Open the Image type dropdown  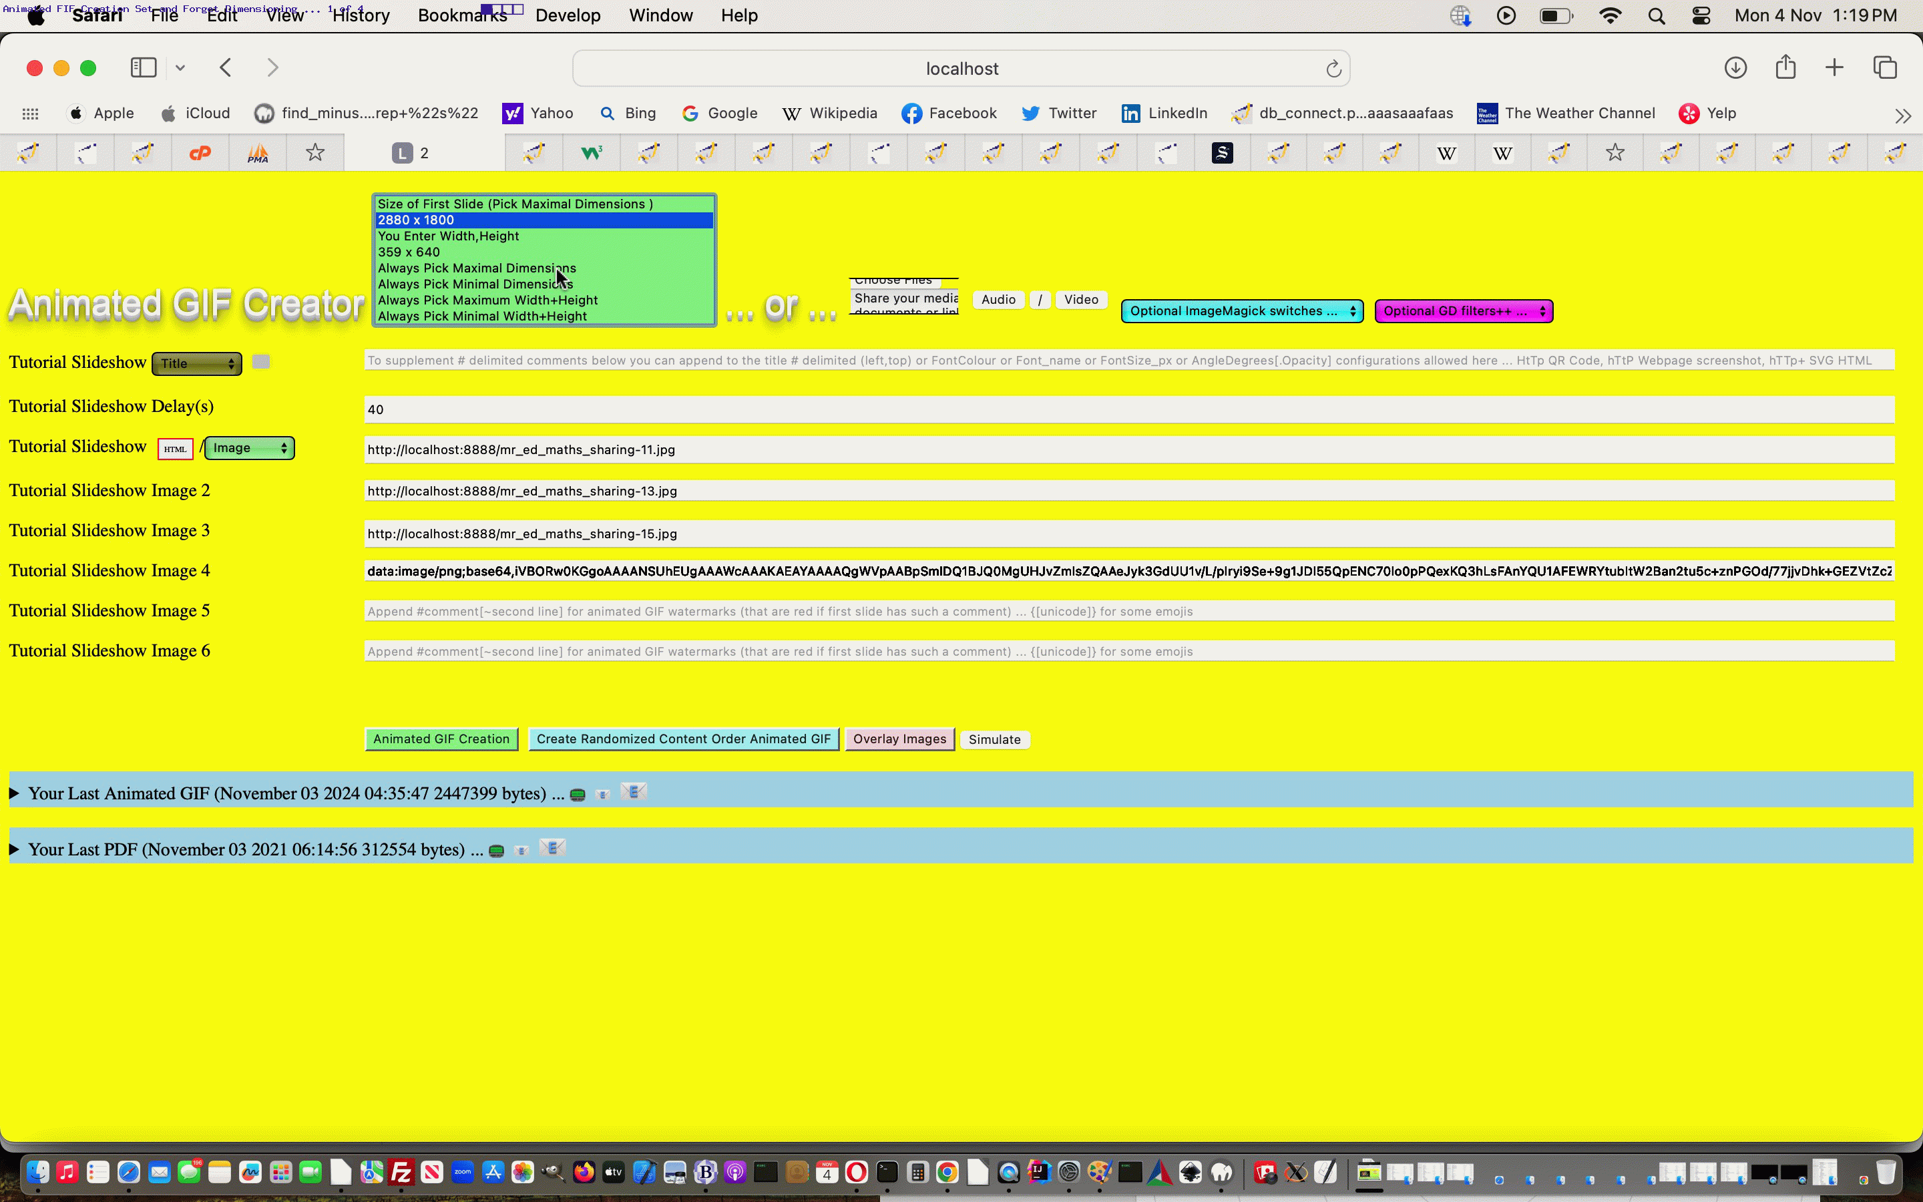pyautogui.click(x=250, y=448)
